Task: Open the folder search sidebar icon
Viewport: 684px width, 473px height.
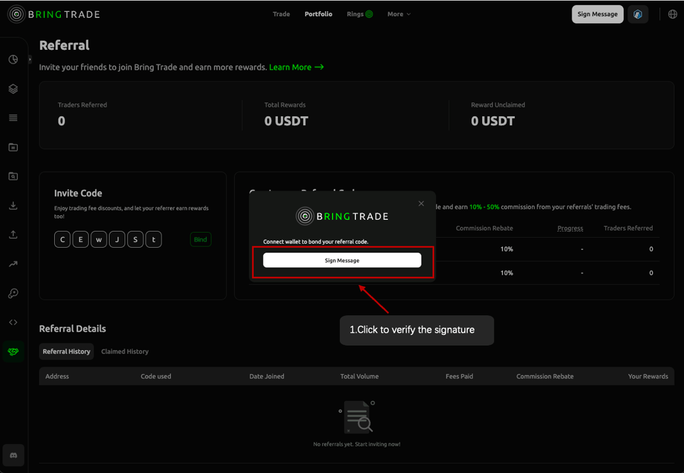Action: point(13,176)
